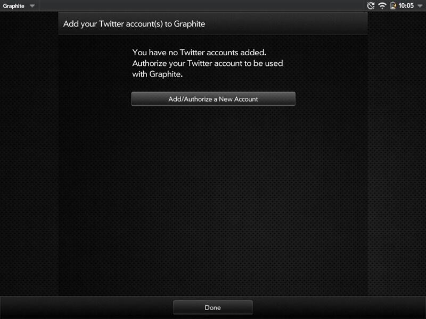Click the 'Authorize your Twitter account' line
426x319 pixels.
(x=208, y=63)
